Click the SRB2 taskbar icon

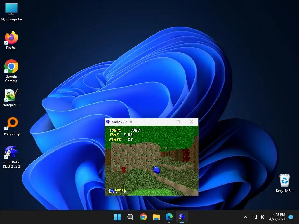click(182, 217)
